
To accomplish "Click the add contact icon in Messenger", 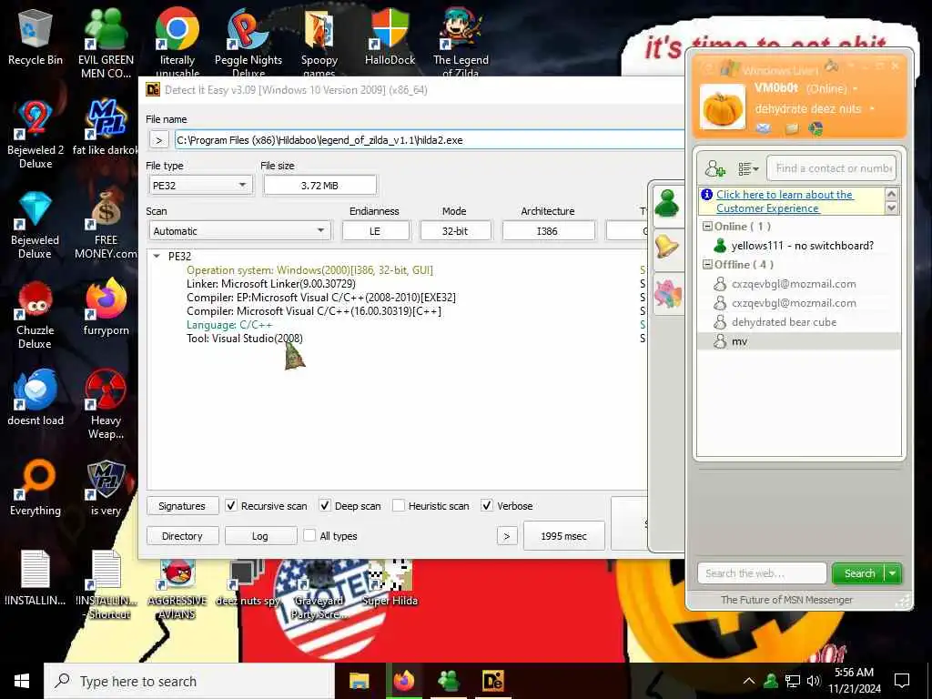I will 714,168.
